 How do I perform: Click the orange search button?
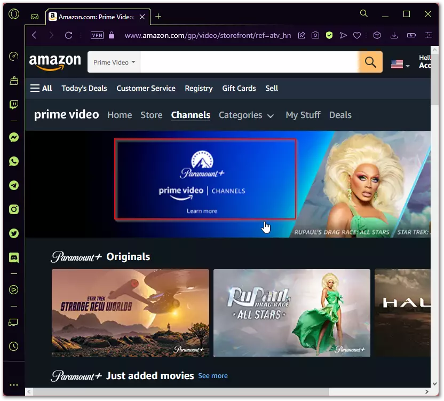370,62
